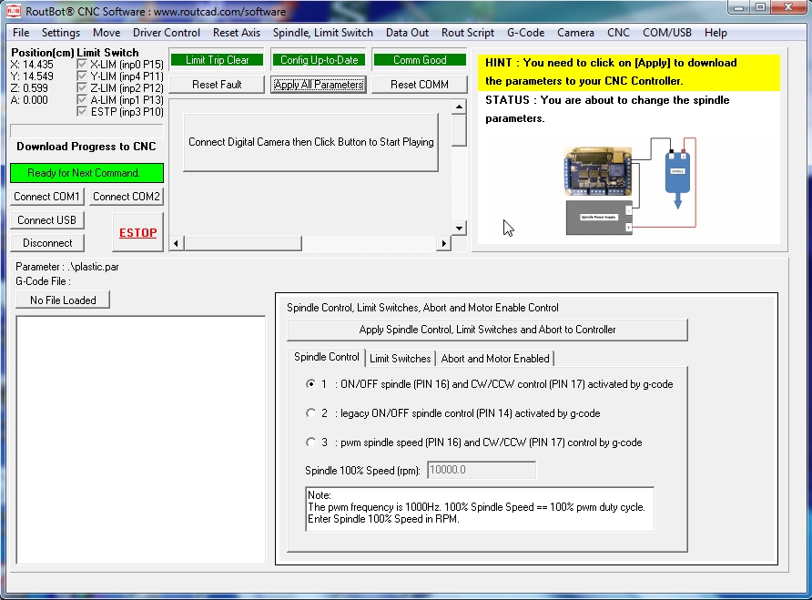Click the Connect USB button
Viewport: 812px width, 600px height.
pyautogui.click(x=46, y=220)
